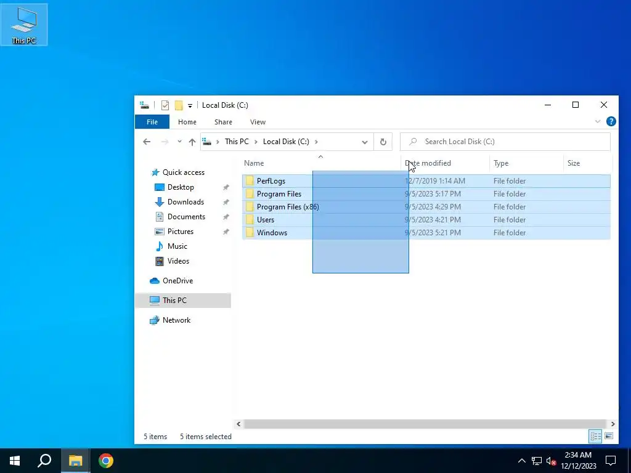Viewport: 631px width, 473px height.
Task: Click the File Explorer taskbar icon
Action: pyautogui.click(x=75, y=461)
